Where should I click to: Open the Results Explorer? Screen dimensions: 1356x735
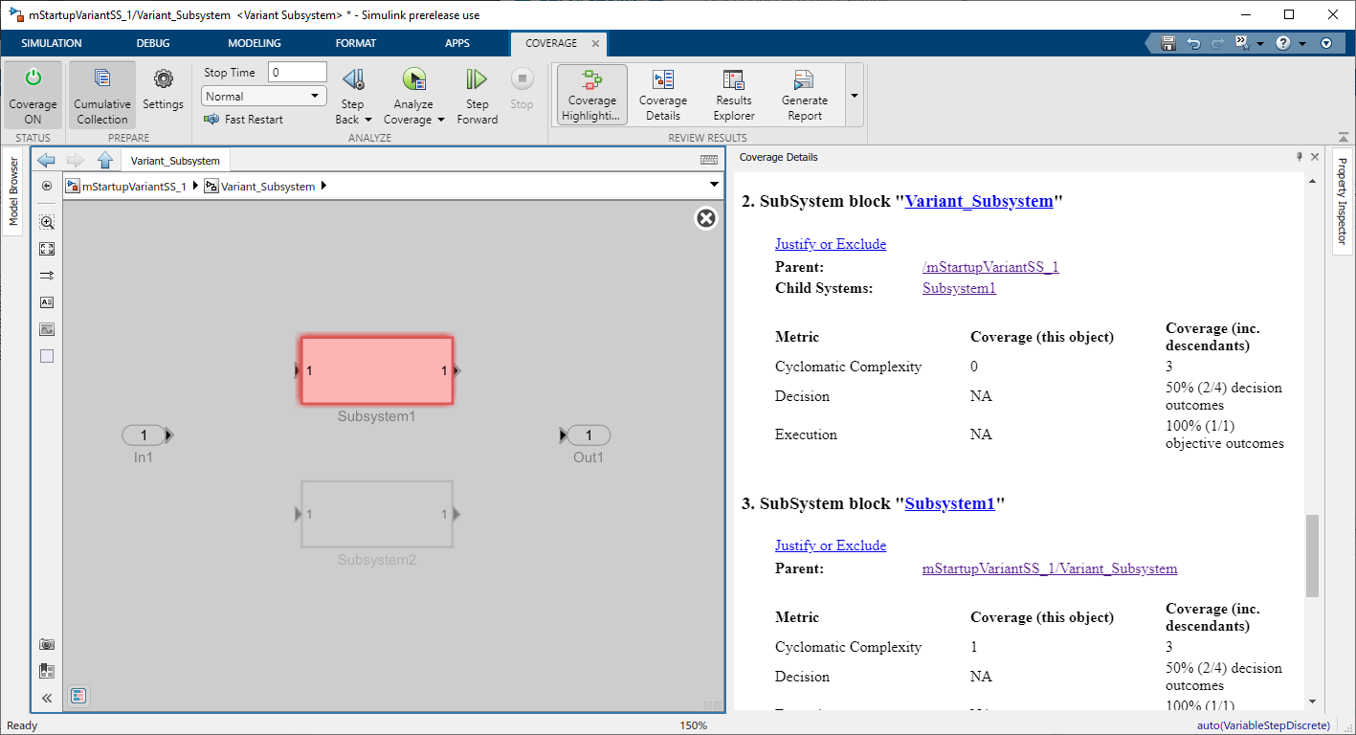(x=732, y=94)
